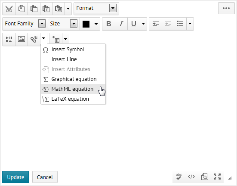Image resolution: width=237 pixels, height=186 pixels.
Task: Open the Size dropdown
Action: click(64, 24)
